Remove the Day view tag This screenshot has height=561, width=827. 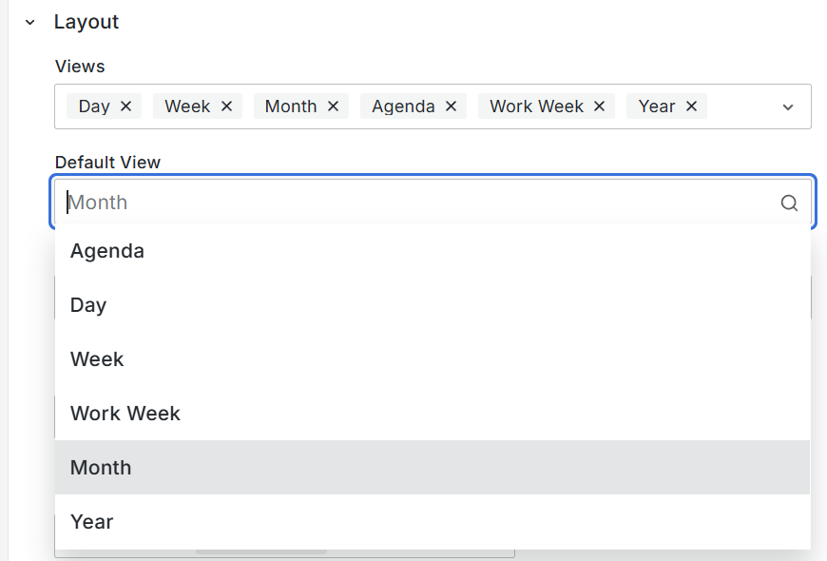(x=125, y=106)
